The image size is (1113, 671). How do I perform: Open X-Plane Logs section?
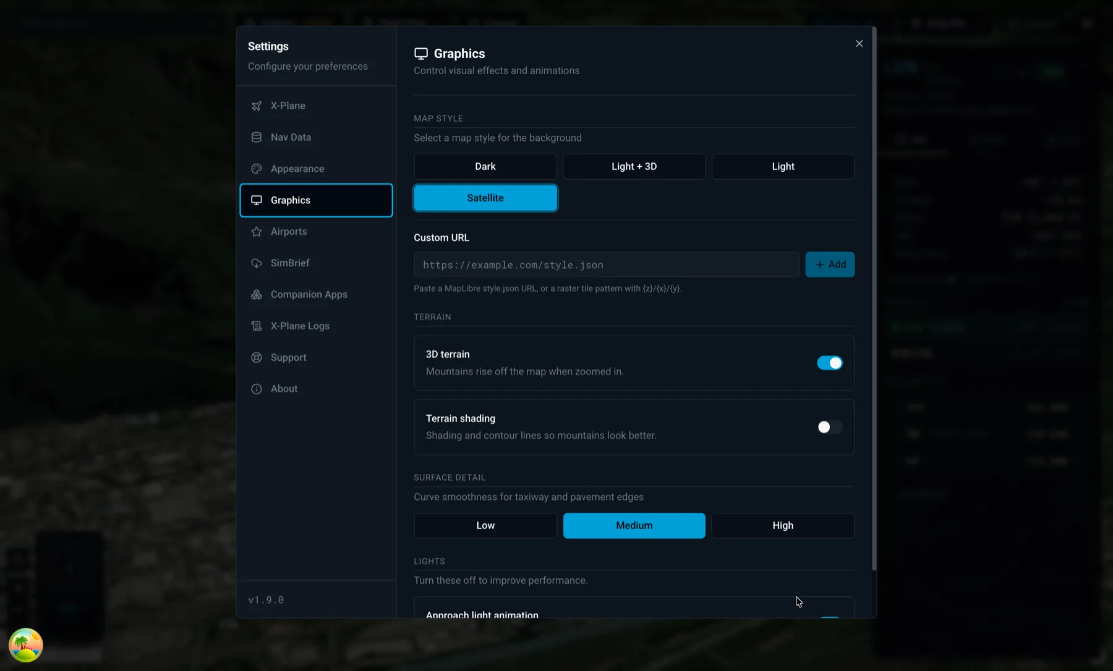[x=316, y=326]
